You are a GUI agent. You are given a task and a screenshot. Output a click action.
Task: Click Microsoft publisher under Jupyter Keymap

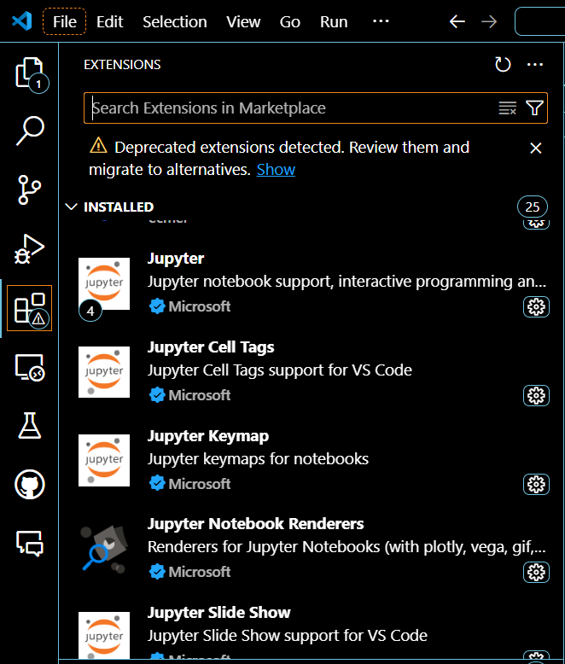tap(200, 484)
